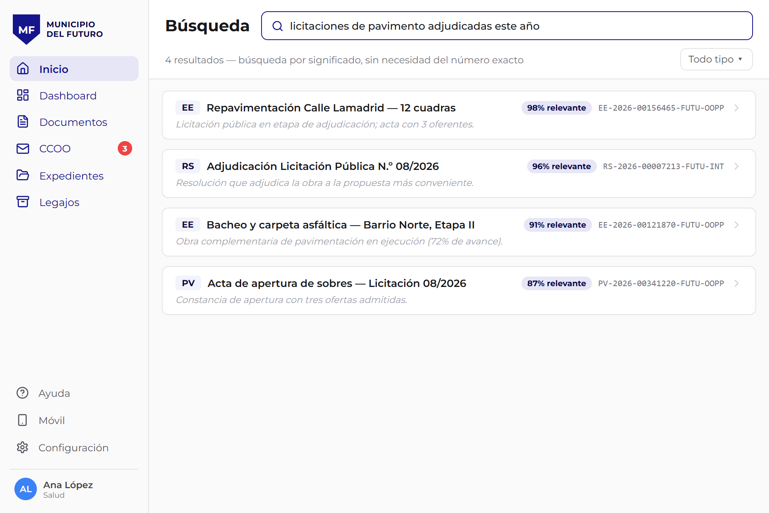Click the 87% relevante badge
The height and width of the screenshot is (513, 769).
click(556, 283)
